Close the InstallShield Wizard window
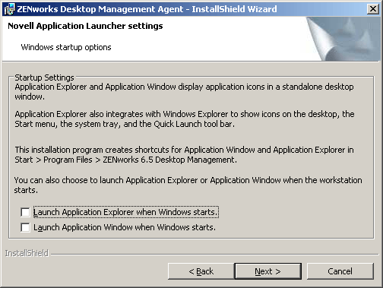 [x=373, y=9]
